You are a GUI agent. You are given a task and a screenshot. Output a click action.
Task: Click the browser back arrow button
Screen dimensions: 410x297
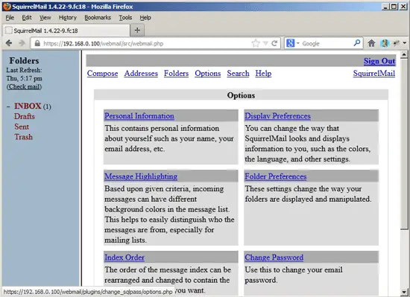[x=9, y=43]
